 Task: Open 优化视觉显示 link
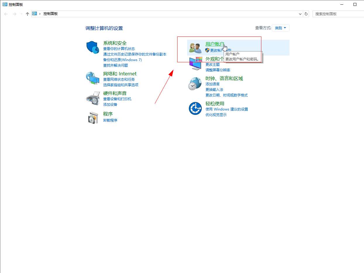pyautogui.click(x=216, y=115)
